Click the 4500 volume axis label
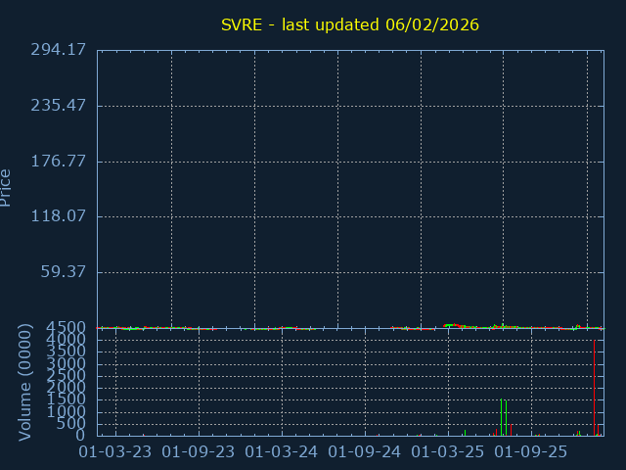This screenshot has width=626, height=470. click(67, 328)
